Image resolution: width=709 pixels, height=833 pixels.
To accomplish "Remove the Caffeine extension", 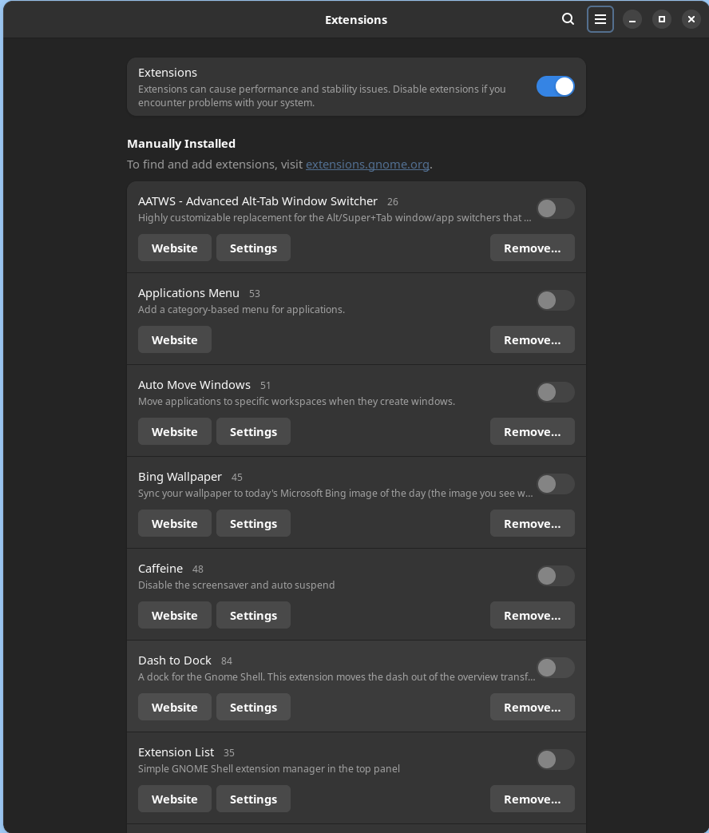I will click(x=532, y=615).
